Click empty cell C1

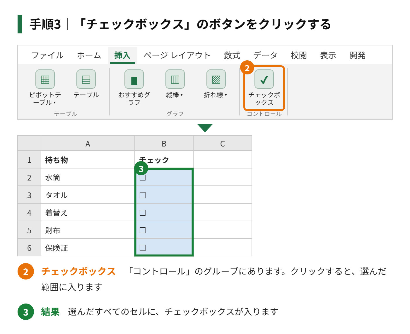click(x=223, y=160)
